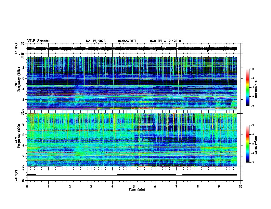Click the log(PSD) unit label beside ch.1 color bar
271x209 pixels.
[256, 89]
